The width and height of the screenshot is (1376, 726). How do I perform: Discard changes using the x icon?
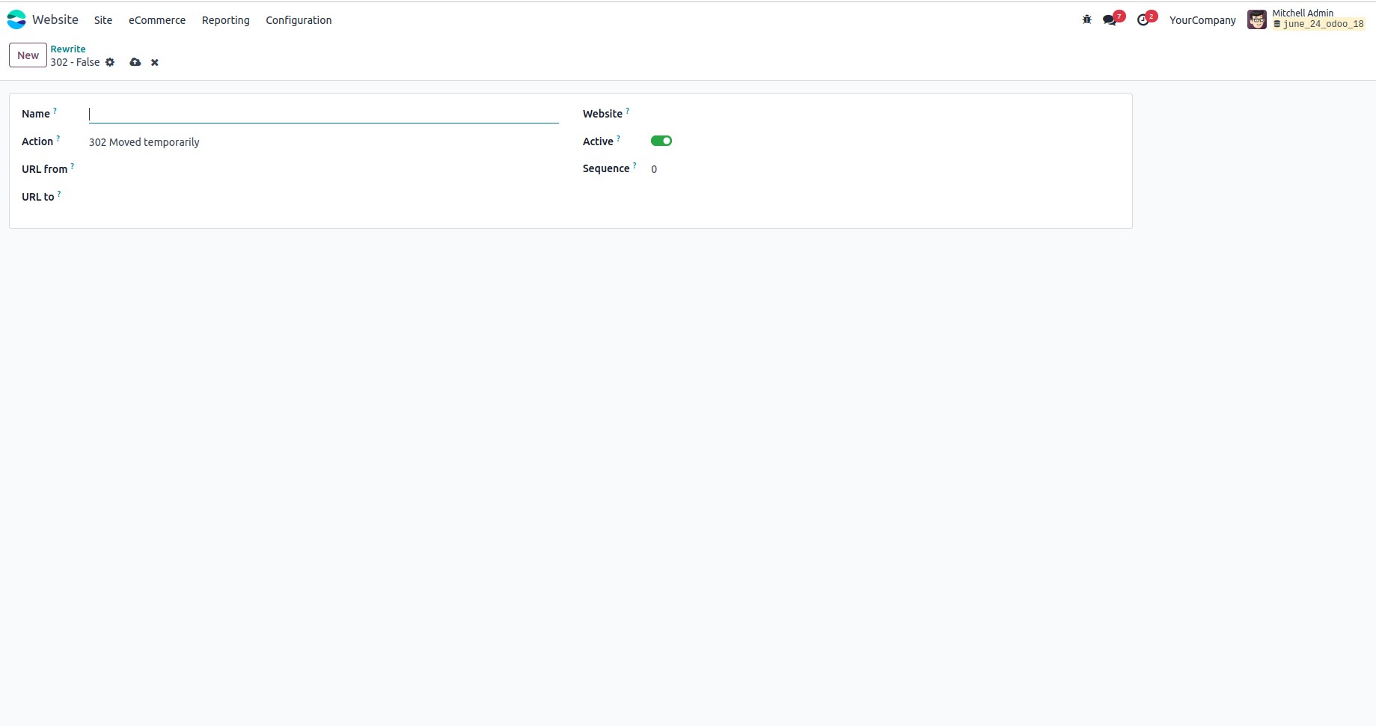tap(154, 62)
